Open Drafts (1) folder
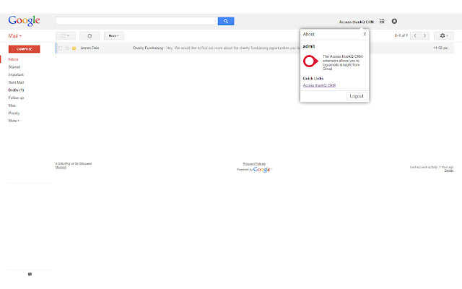The image size is (462, 289). coord(16,90)
